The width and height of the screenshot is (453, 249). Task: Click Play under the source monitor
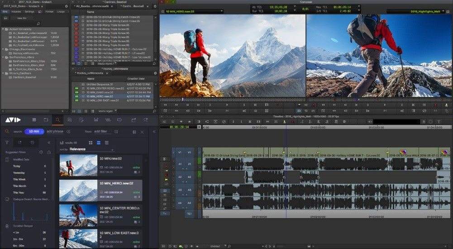(x=227, y=105)
